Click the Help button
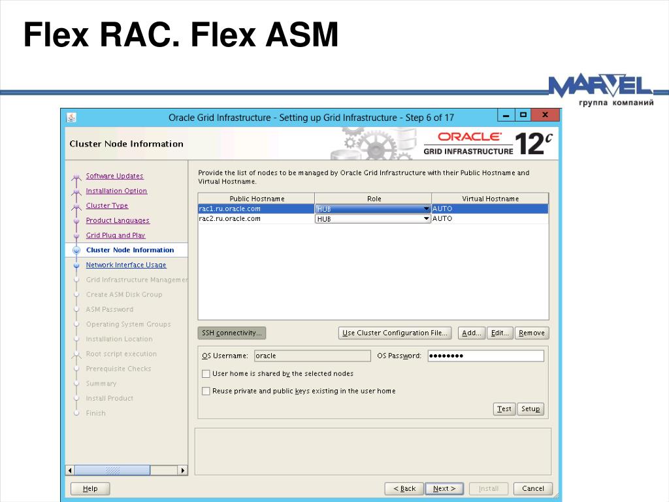Viewport: 669px width, 502px height. click(x=90, y=488)
